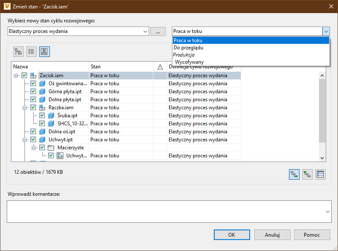
Task: Toggle the Śruba.ipt checkbox
Action: coord(42,116)
